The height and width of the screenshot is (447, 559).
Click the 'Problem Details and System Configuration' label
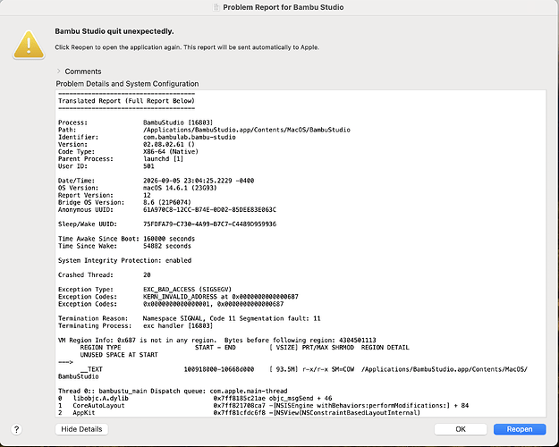[x=127, y=84]
